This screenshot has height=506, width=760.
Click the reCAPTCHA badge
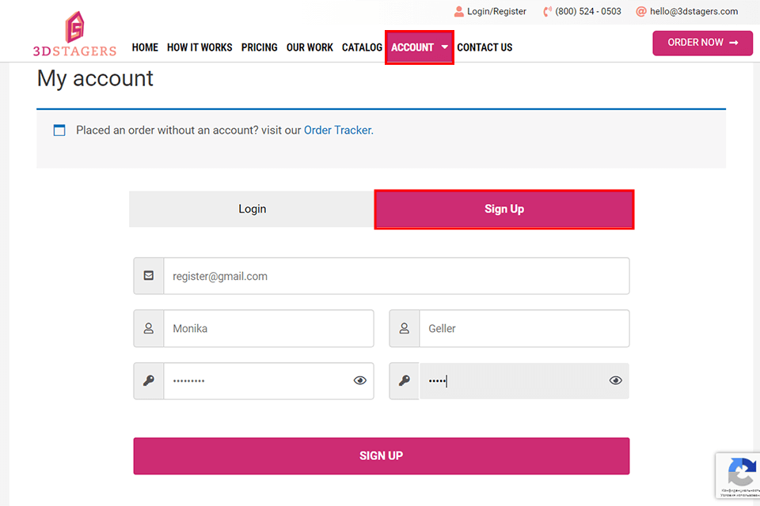(x=739, y=476)
